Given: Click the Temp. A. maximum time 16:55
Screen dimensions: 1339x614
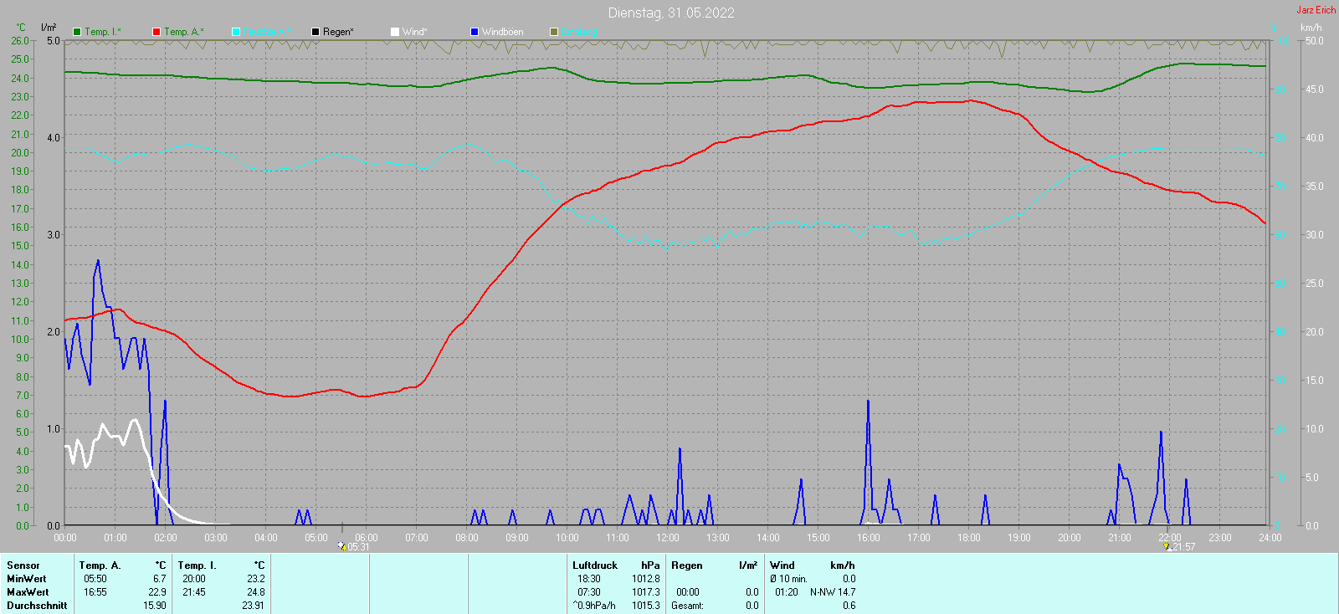Looking at the screenshot, I should (x=95, y=592).
